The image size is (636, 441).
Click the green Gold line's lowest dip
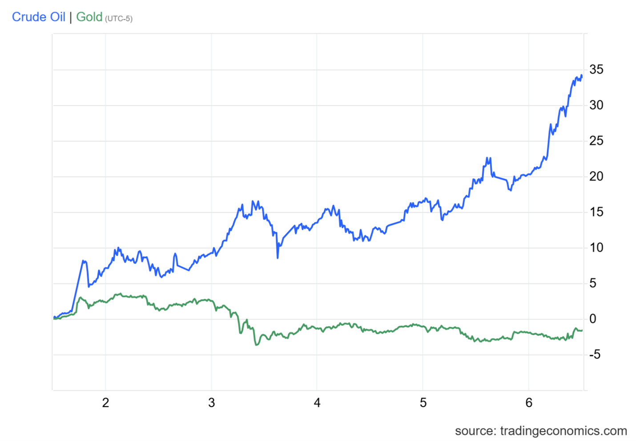point(256,344)
